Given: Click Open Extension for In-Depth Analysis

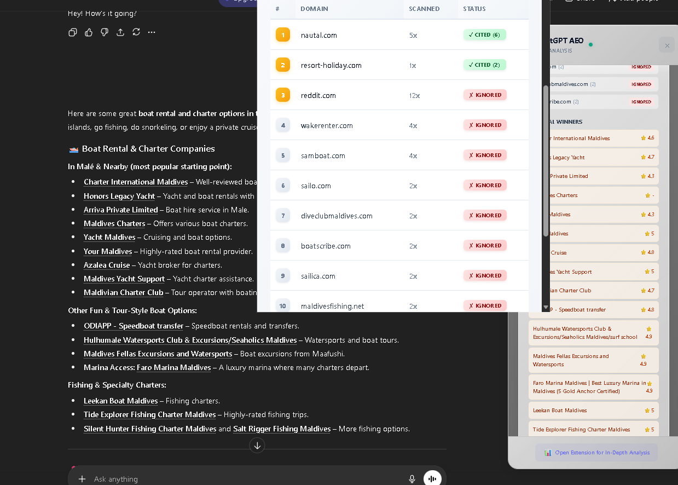Looking at the screenshot, I should pyautogui.click(x=596, y=453).
